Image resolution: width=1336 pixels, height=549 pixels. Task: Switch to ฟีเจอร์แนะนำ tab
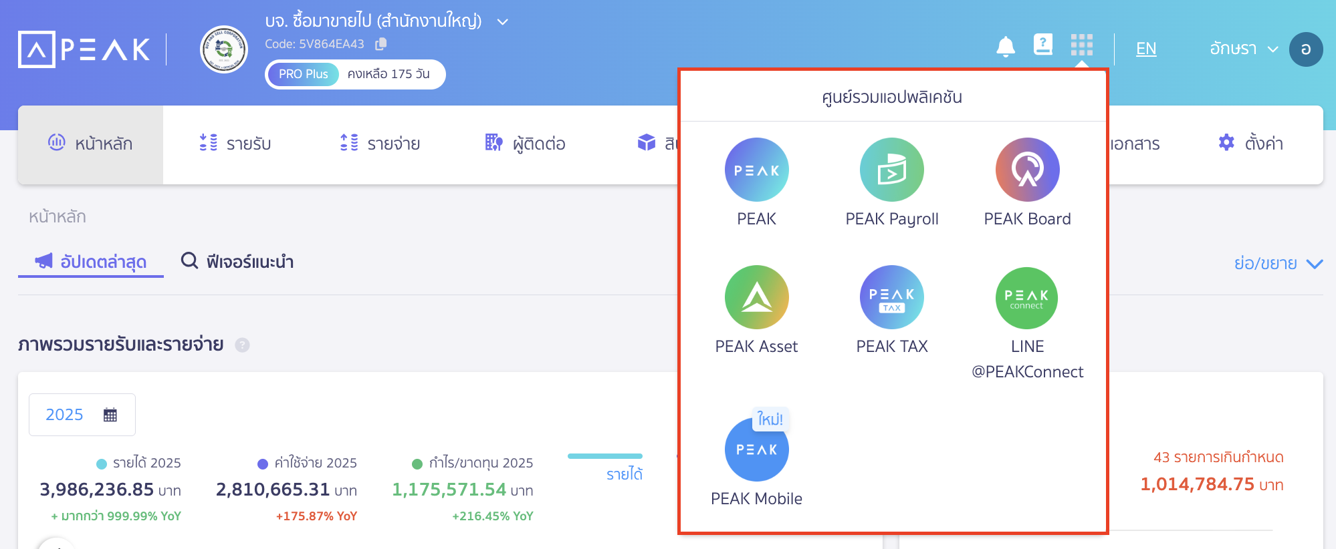(x=237, y=261)
